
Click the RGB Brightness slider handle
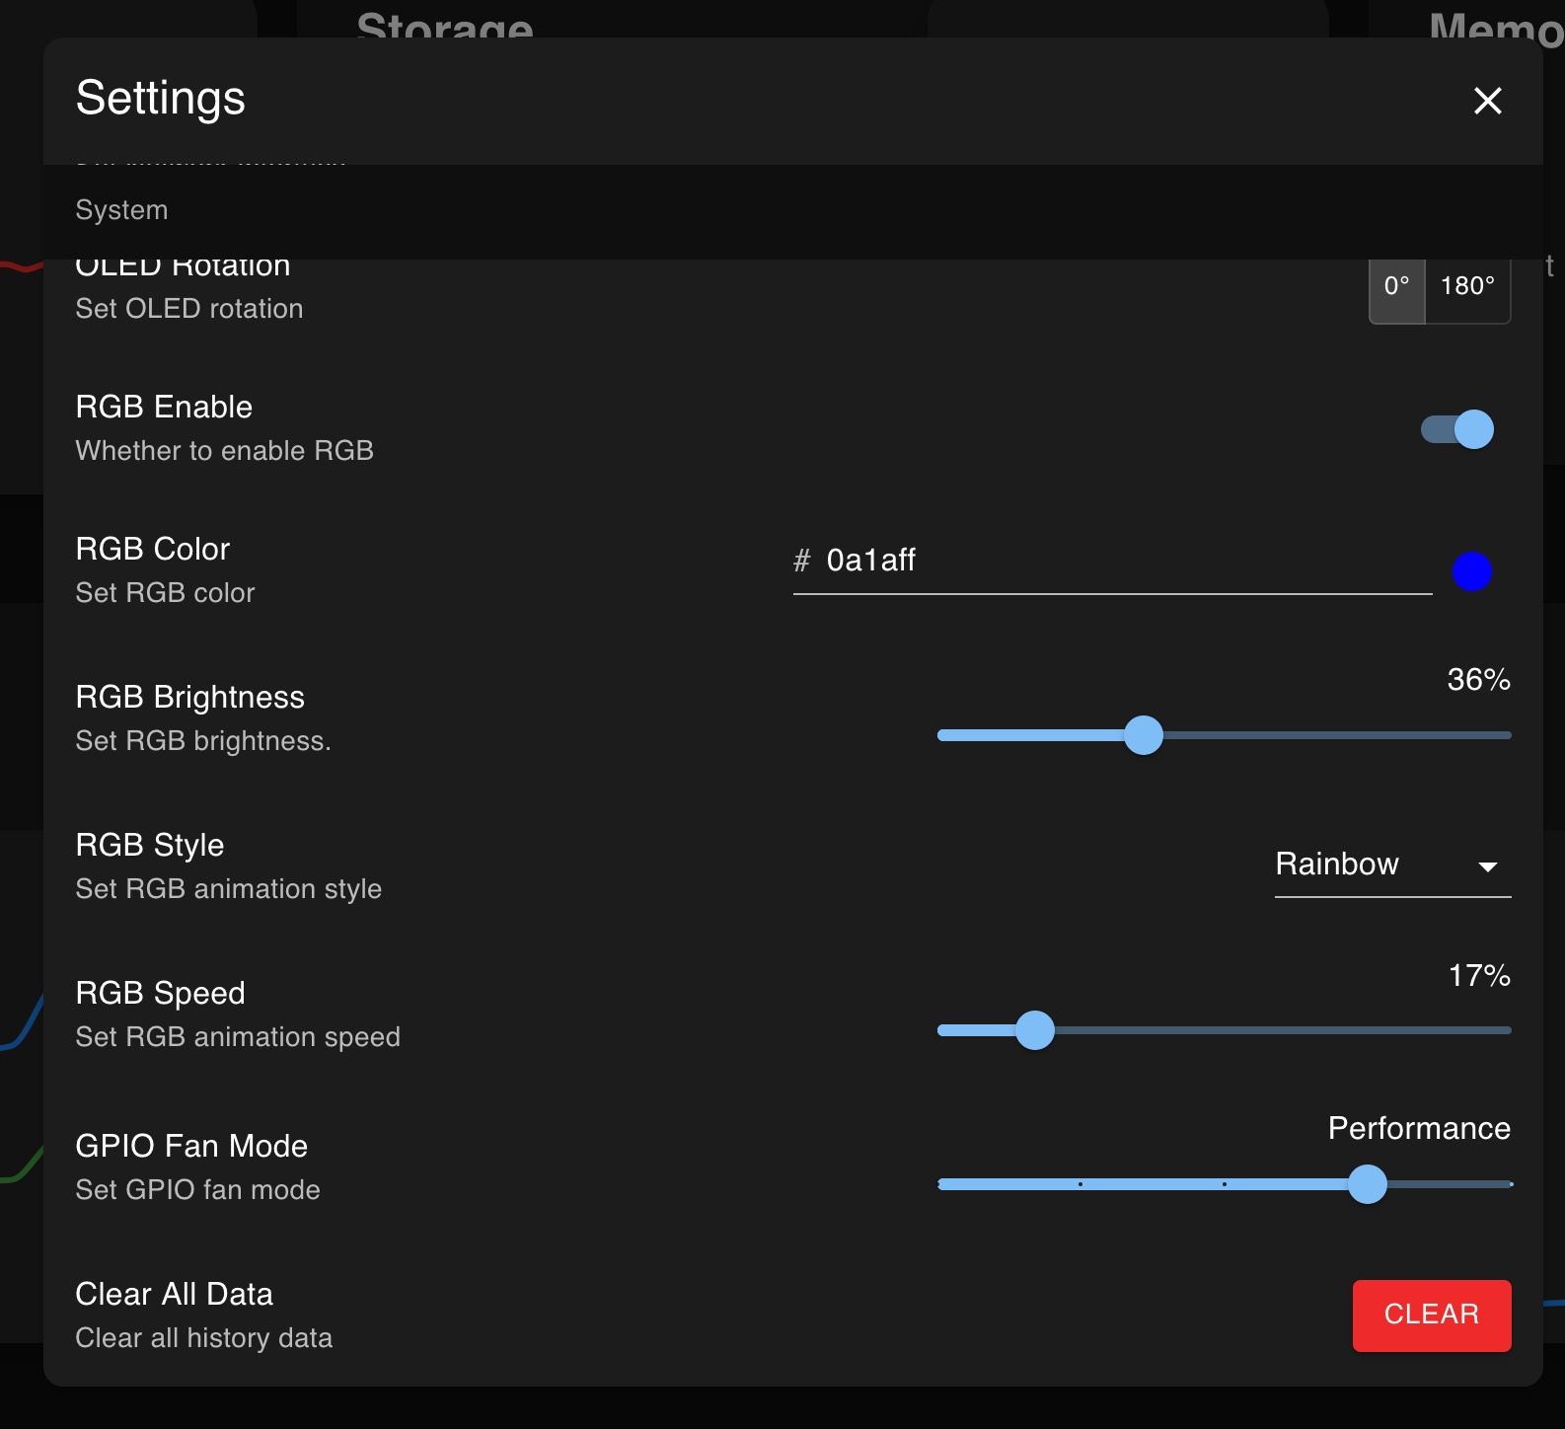(1144, 735)
